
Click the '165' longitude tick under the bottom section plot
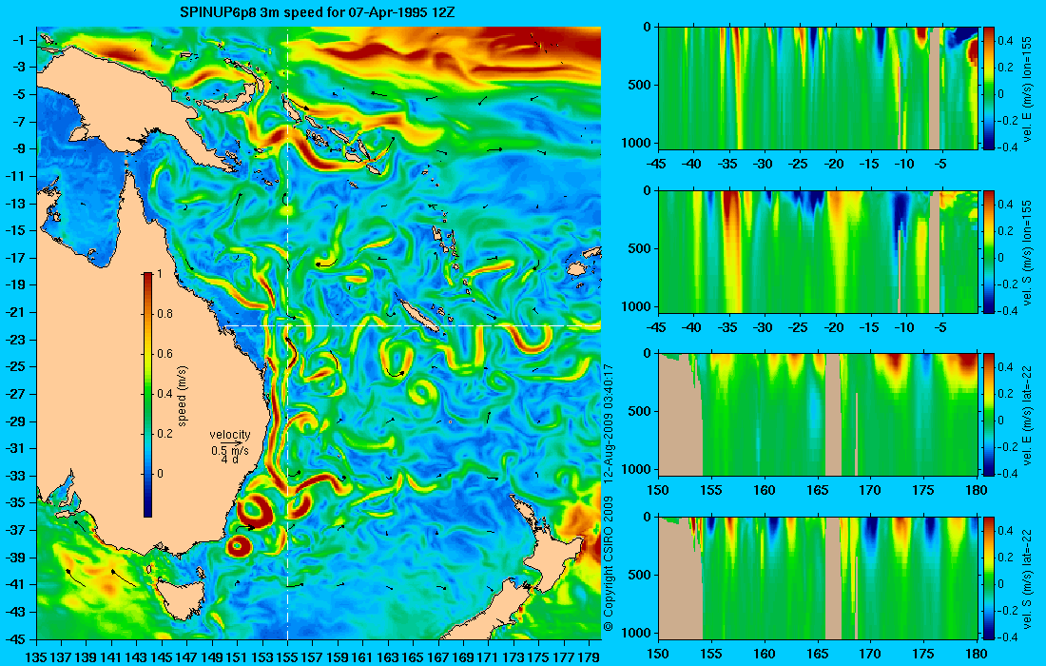pyautogui.click(x=817, y=654)
